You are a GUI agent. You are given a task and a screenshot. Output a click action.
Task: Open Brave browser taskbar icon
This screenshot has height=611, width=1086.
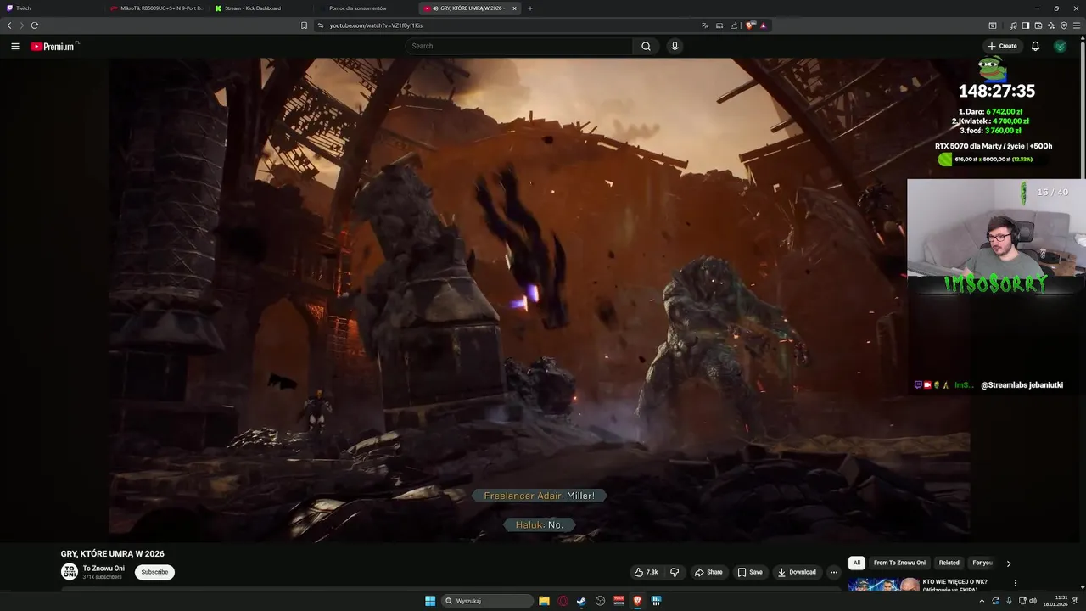coord(637,601)
